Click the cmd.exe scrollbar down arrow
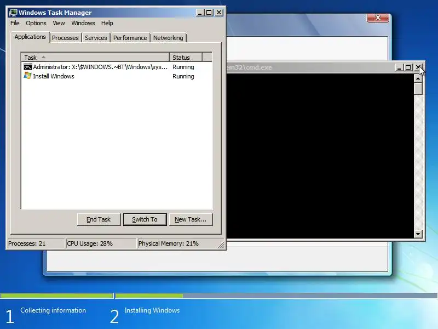 click(x=418, y=234)
